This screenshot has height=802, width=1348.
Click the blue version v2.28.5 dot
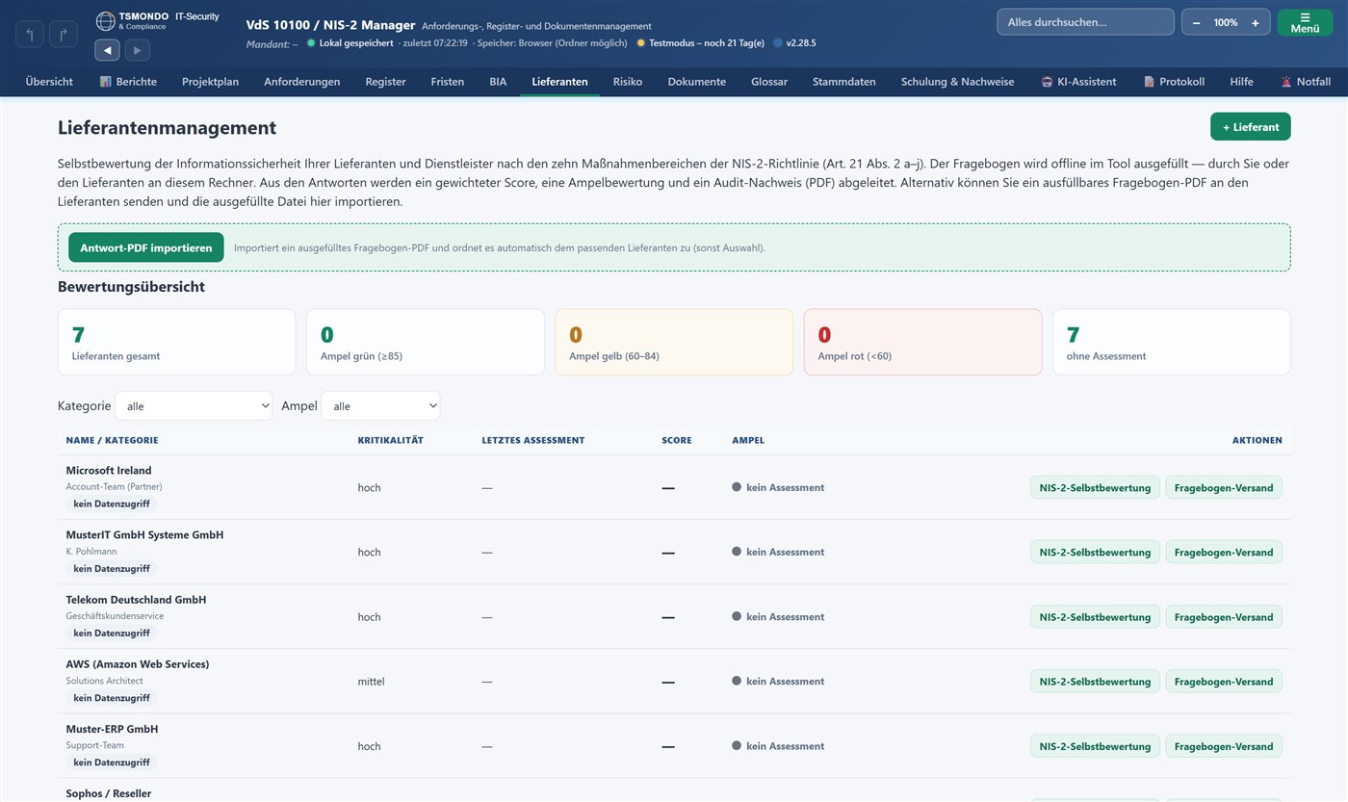778,43
